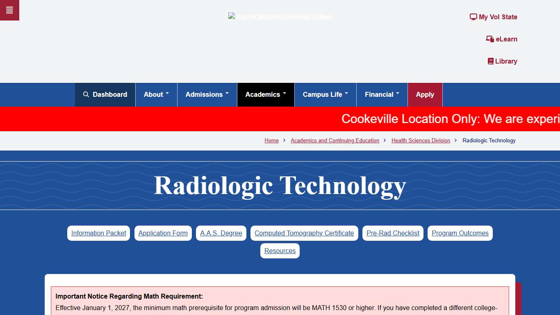The height and width of the screenshot is (315, 560).
Task: Select the eLearn laptop icon
Action: click(x=489, y=39)
